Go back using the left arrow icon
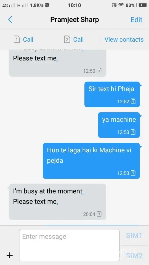 pos(10,20)
